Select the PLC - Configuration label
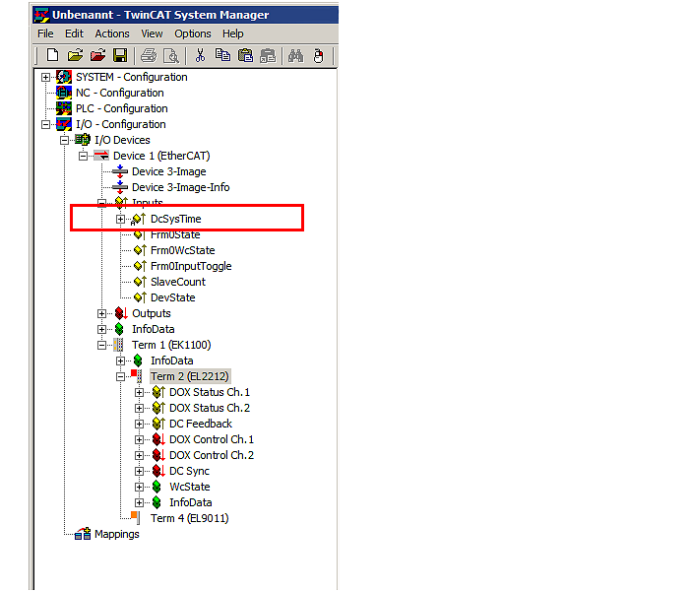Image resolution: width=689 pixels, height=591 pixels. pos(122,108)
